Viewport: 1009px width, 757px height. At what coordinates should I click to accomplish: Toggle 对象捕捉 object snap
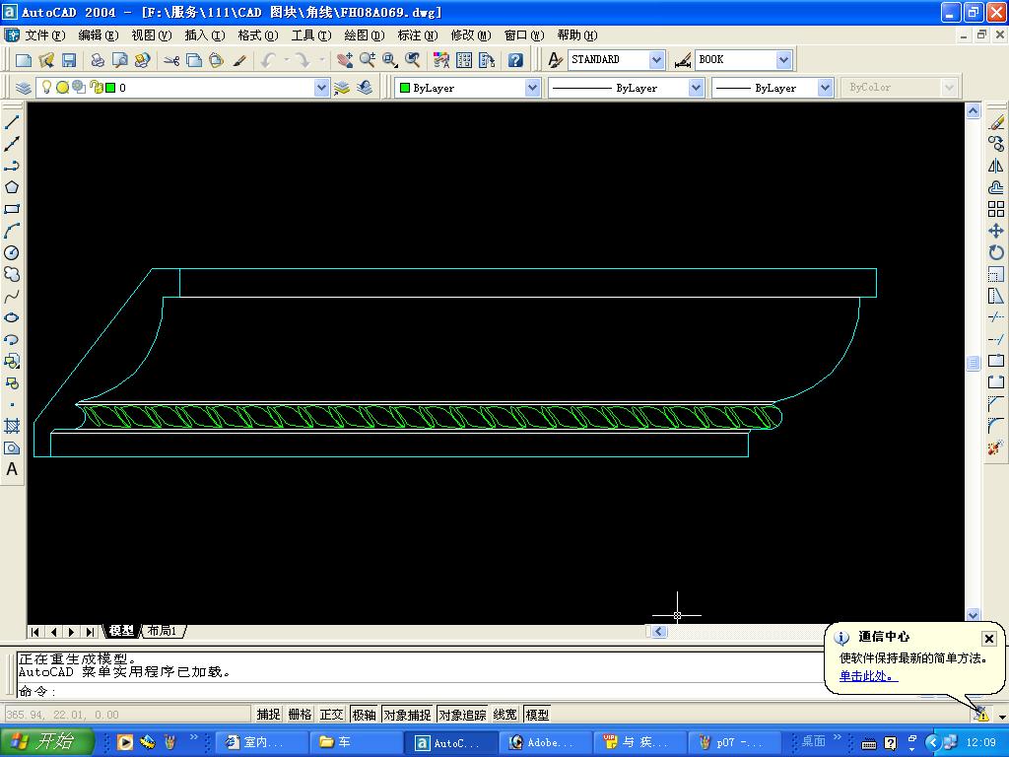point(407,715)
